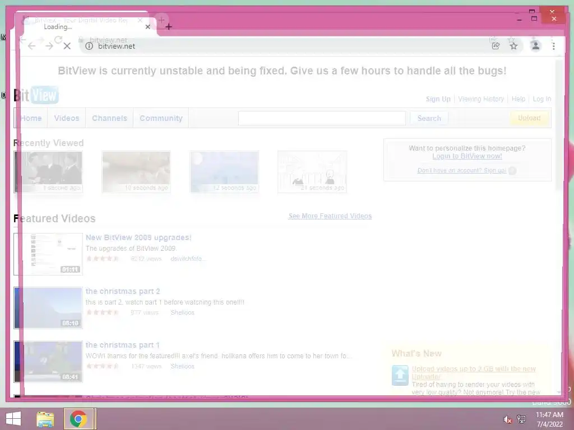Focus the BitView search field

(x=322, y=118)
